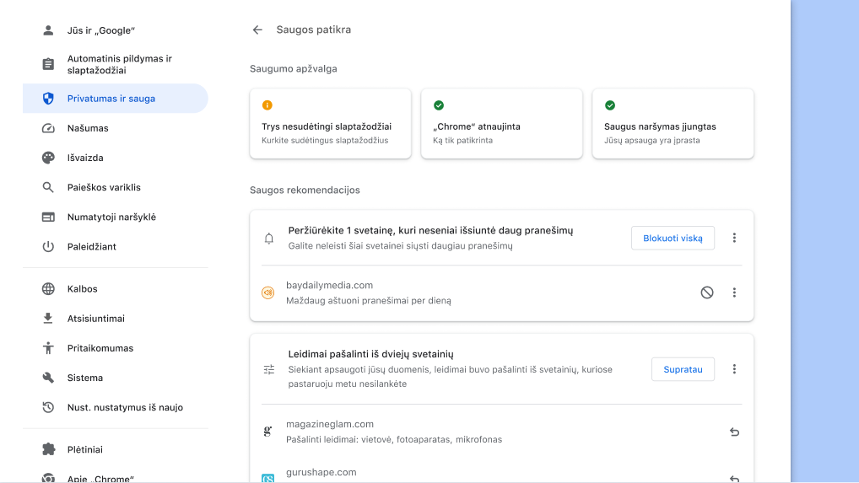
Task: Click the baydailymedia.com site name
Action: click(329, 285)
